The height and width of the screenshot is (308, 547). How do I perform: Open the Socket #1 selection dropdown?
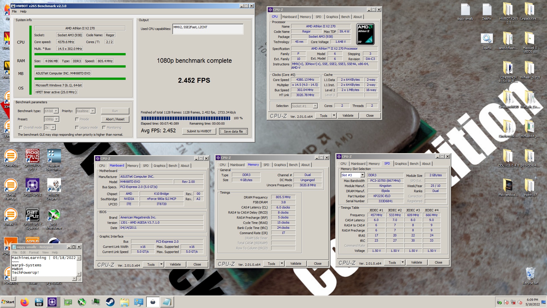(304, 106)
